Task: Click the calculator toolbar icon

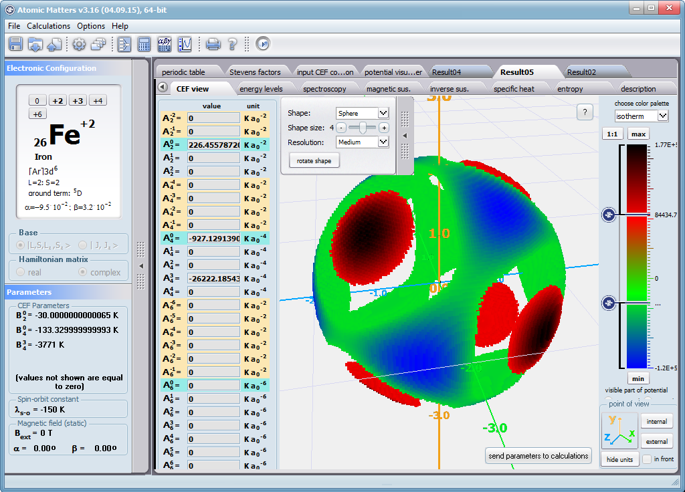Action: 144,44
